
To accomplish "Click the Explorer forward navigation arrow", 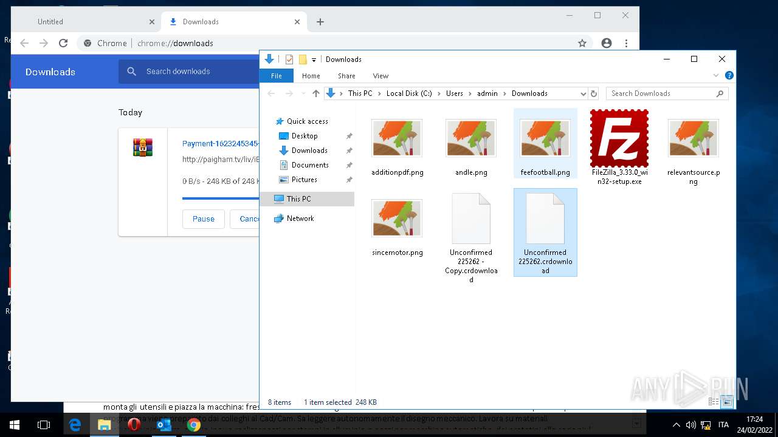I will pos(290,93).
